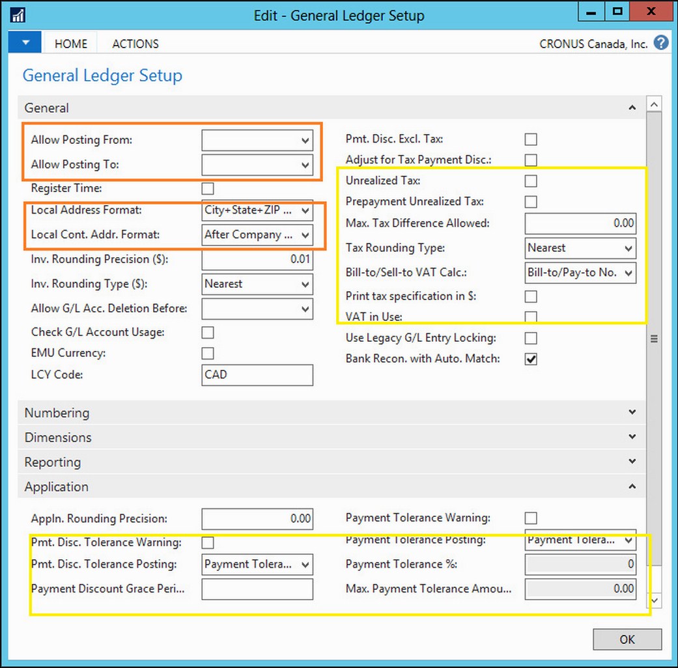Image resolution: width=678 pixels, height=668 pixels.
Task: Click the blue Help question mark icon
Action: tap(660, 43)
